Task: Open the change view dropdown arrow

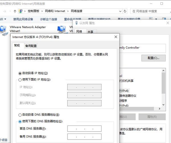Action: 156,19
